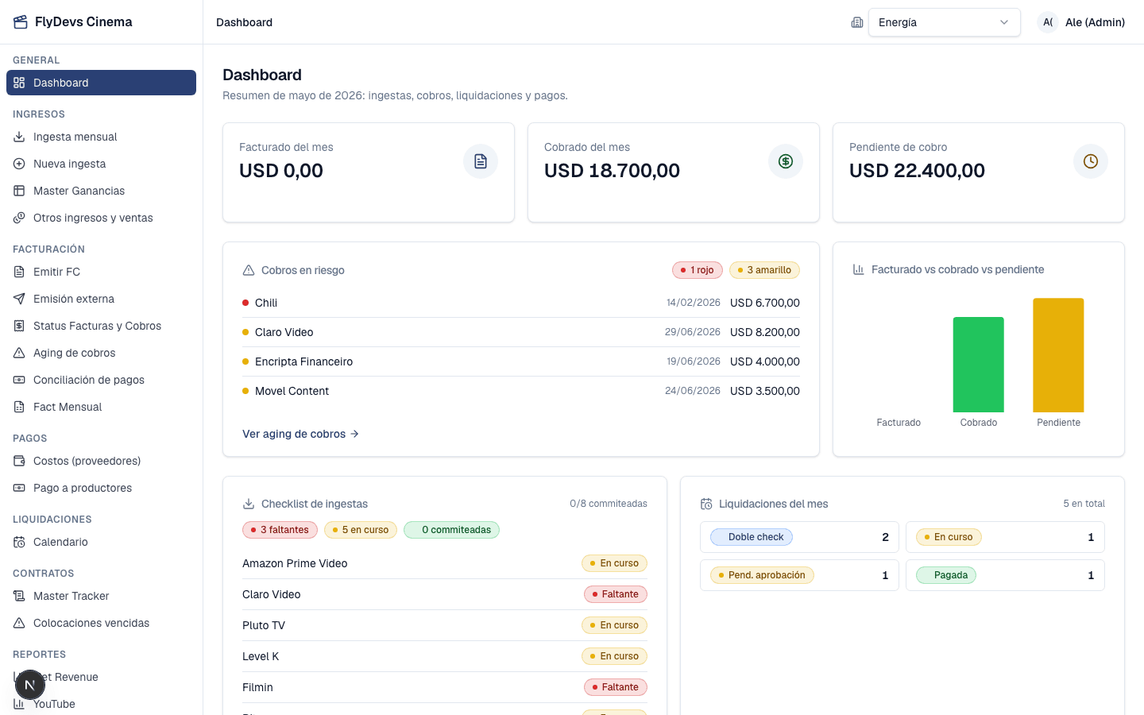Viewport: 1144px width, 715px height.
Task: Click the dollar icon in Cobrado del mes card
Action: (x=786, y=161)
